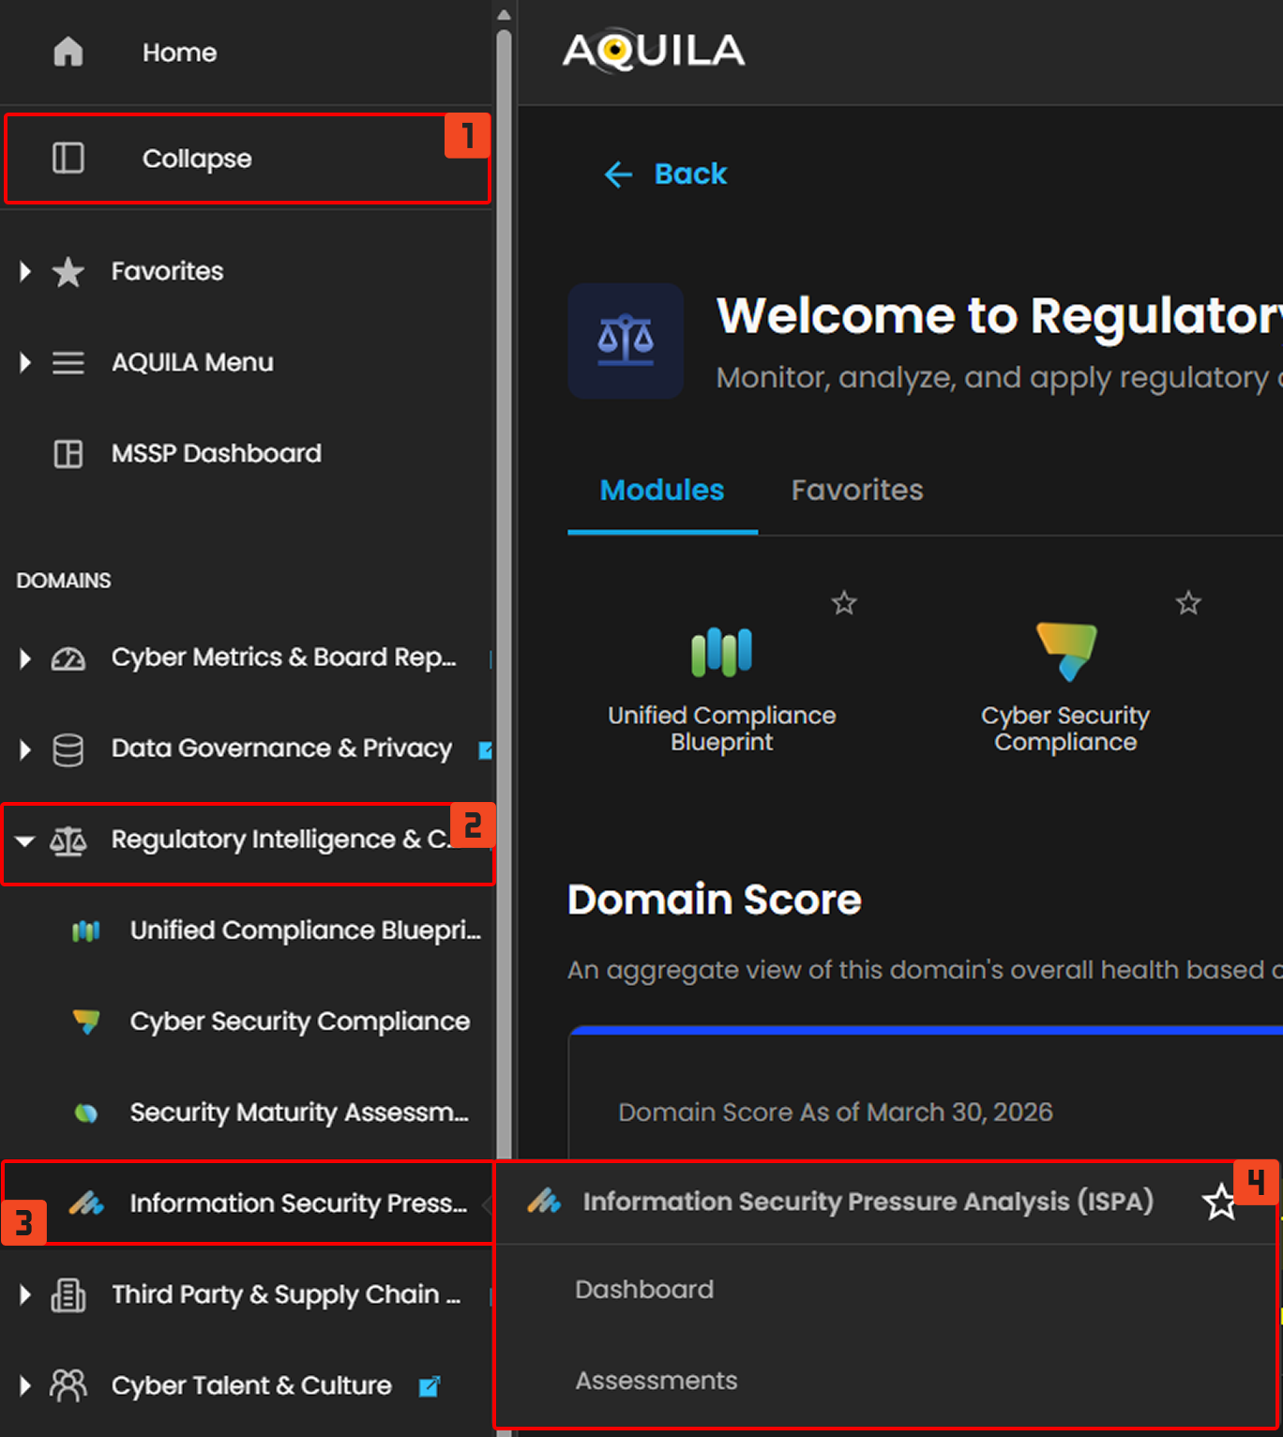This screenshot has width=1283, height=1437.
Task: Open Security Maturity Assessment from its sidebar icon
Action: tap(86, 1113)
